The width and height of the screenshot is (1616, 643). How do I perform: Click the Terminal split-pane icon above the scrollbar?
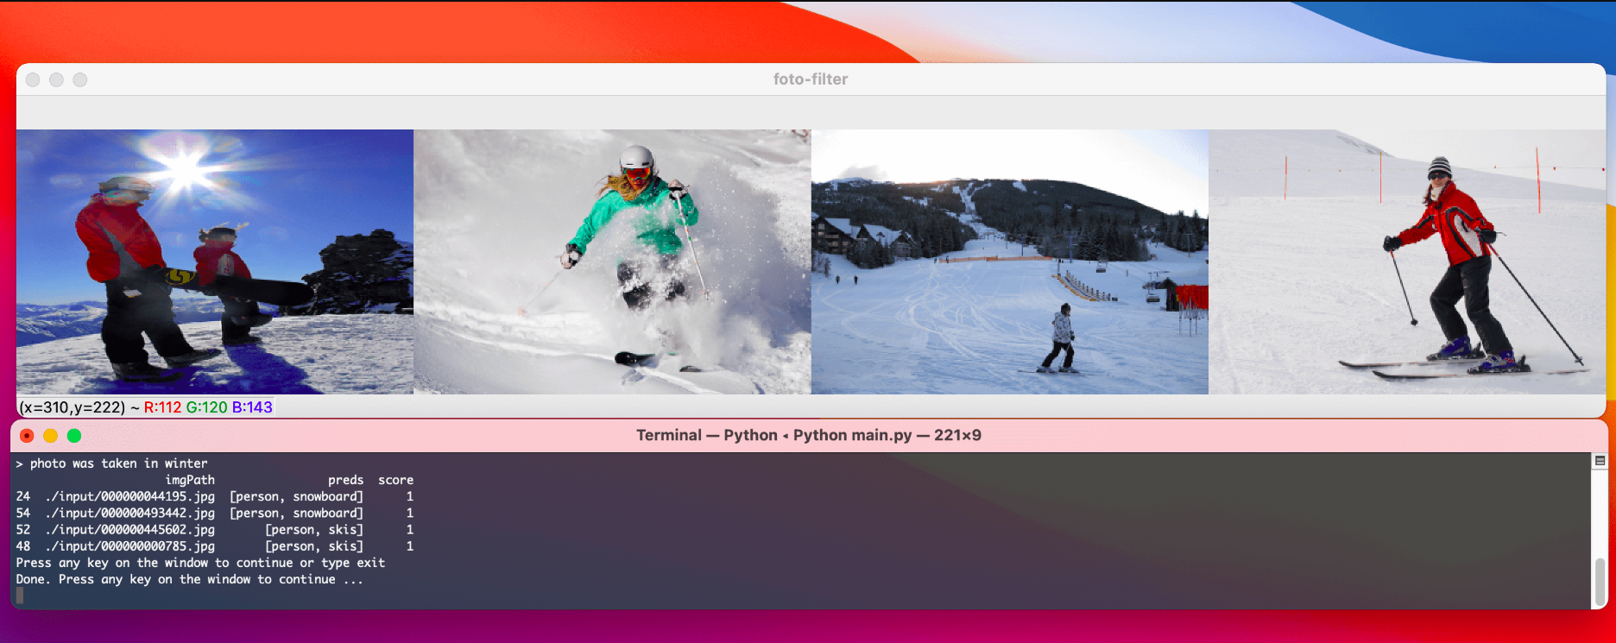tap(1600, 461)
